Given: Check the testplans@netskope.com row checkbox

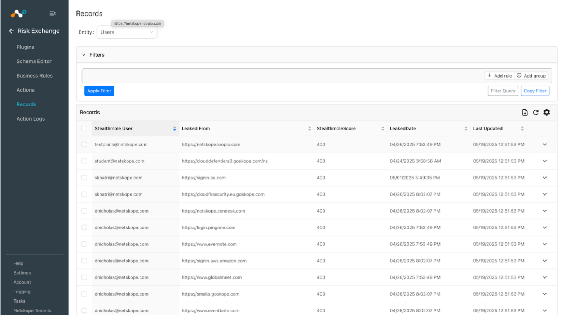Looking at the screenshot, I should click(84, 144).
